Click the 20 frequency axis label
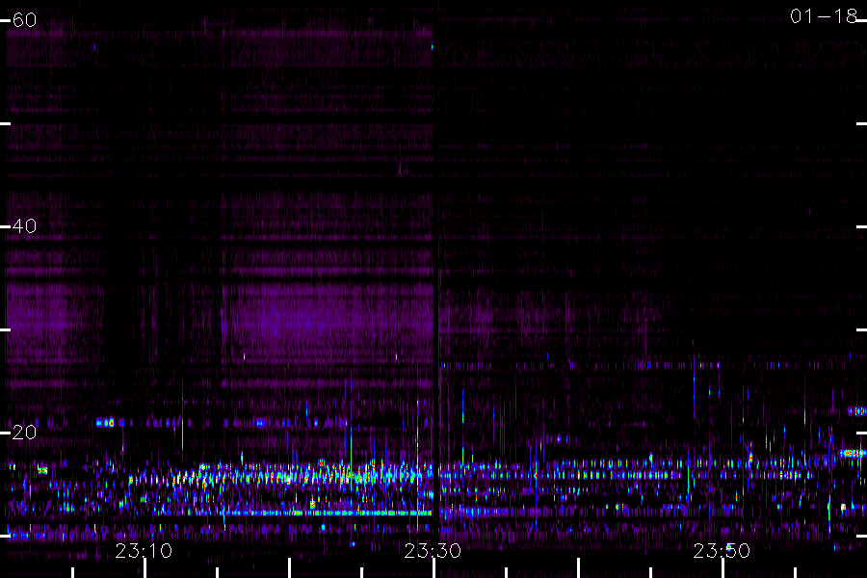The image size is (867, 578). (x=24, y=432)
